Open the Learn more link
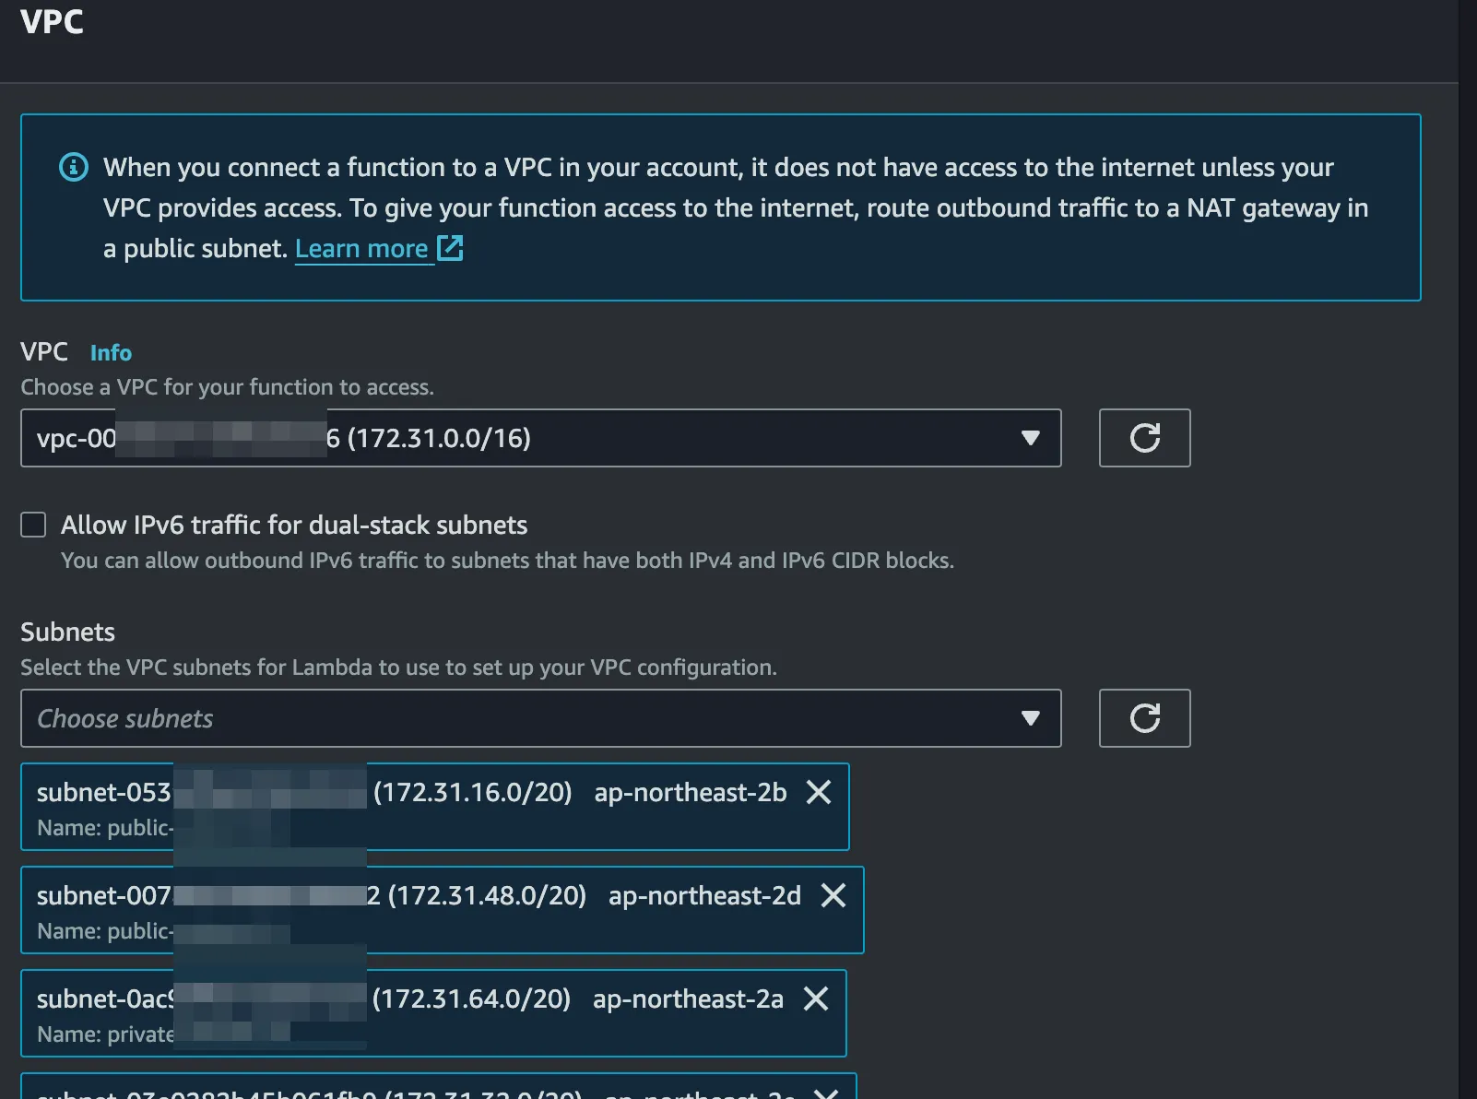 [x=361, y=248]
